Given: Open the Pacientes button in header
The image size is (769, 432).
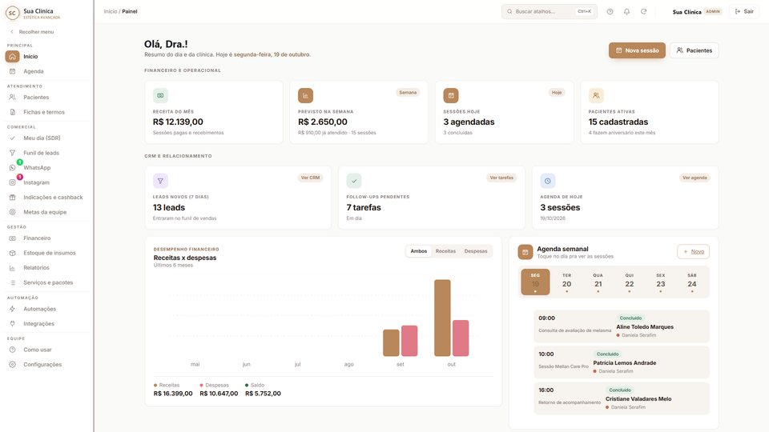Looking at the screenshot, I should [694, 50].
